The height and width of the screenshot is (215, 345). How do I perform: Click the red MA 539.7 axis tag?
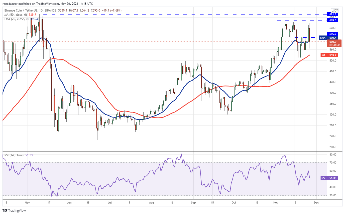329,55
